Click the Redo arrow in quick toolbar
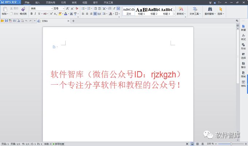 pos(30,21)
